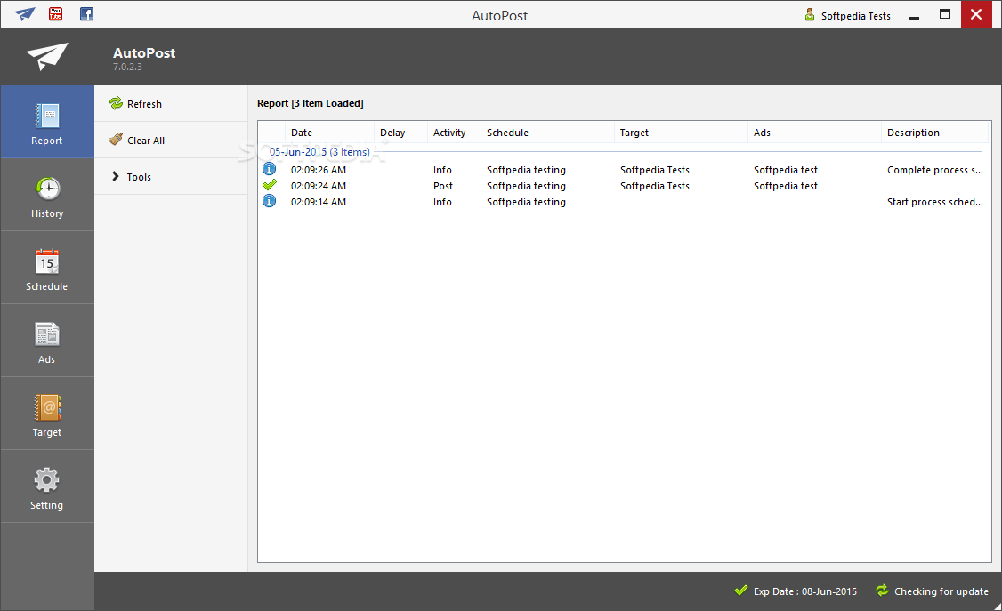
Task: Sort by the Description column header
Action: click(x=935, y=133)
